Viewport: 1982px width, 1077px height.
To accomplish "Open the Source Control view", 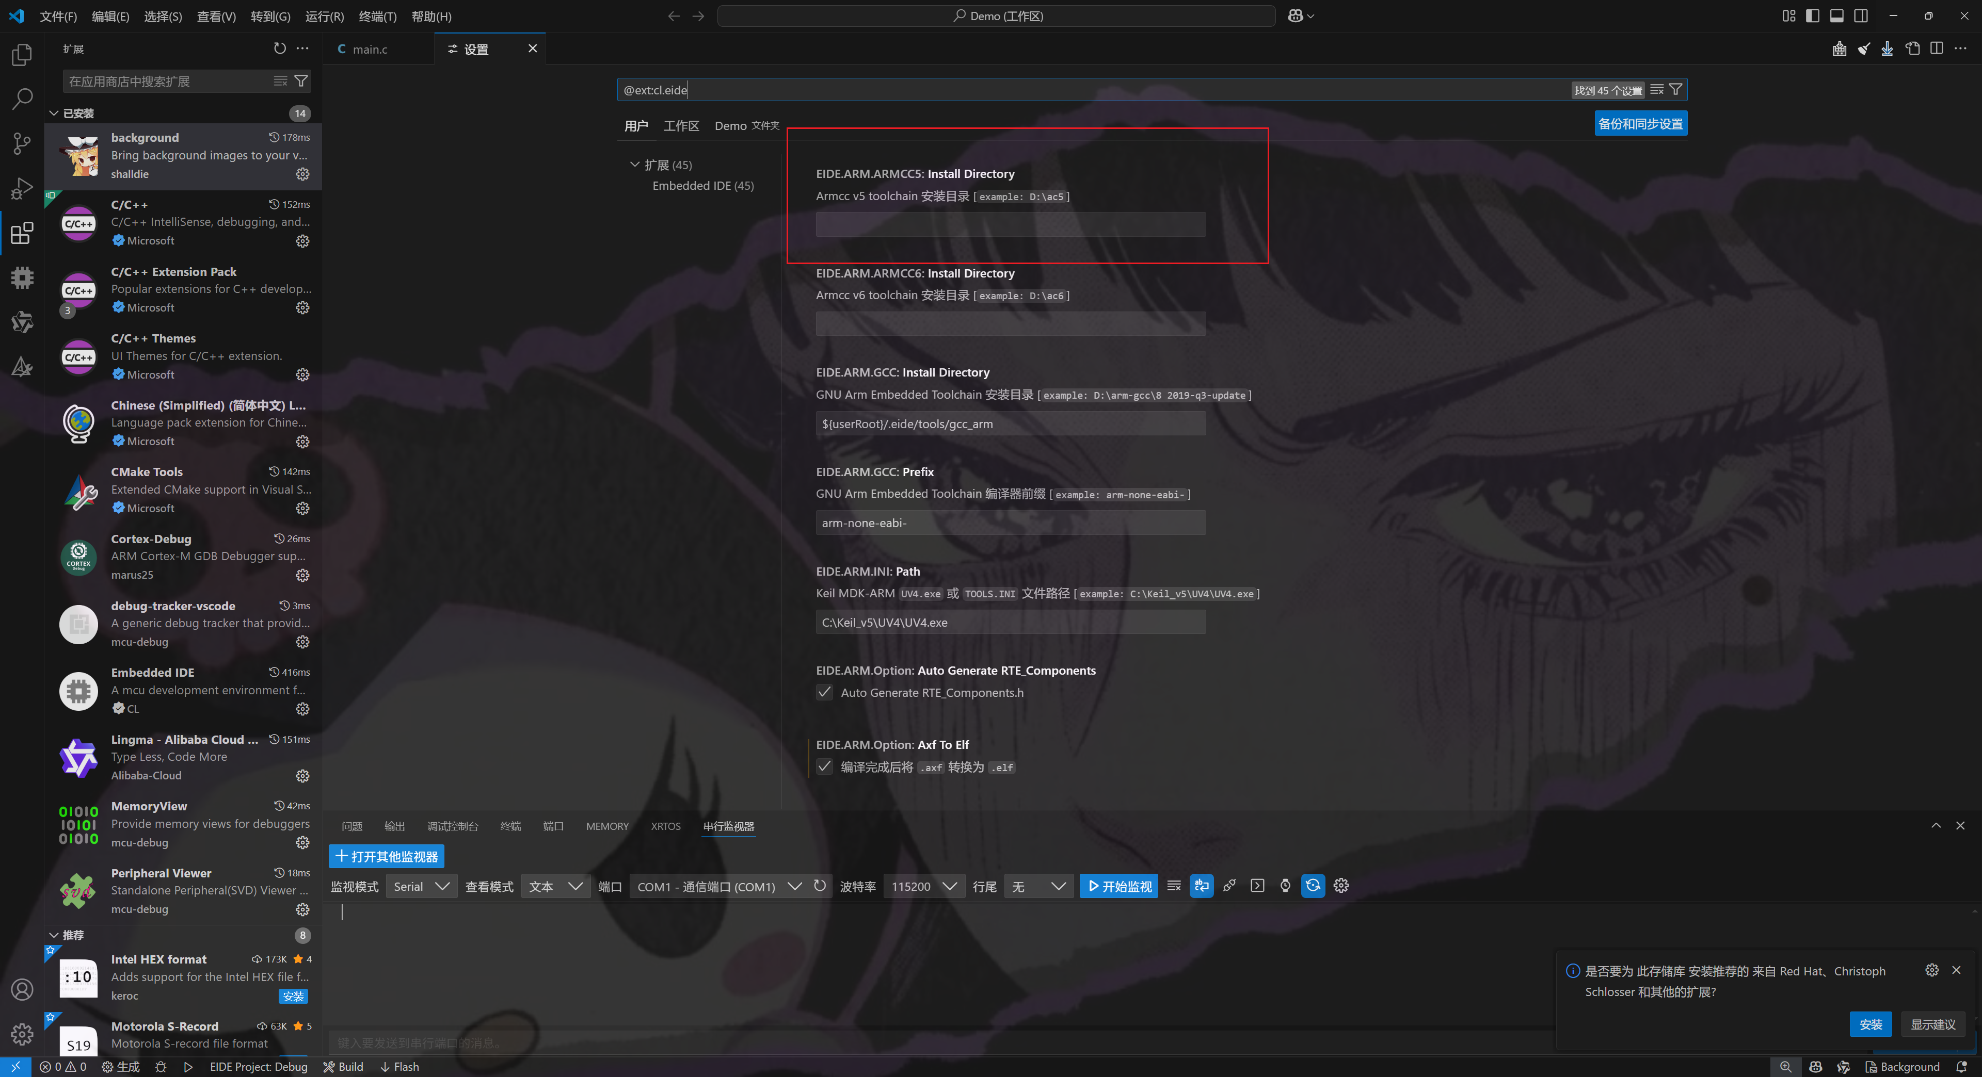I will point(22,143).
